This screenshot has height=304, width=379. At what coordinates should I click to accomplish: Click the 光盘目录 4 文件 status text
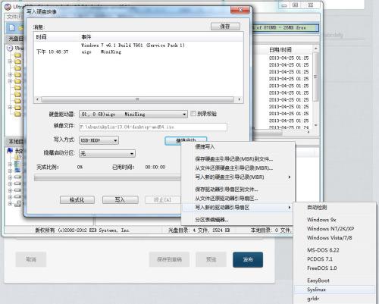(199, 230)
